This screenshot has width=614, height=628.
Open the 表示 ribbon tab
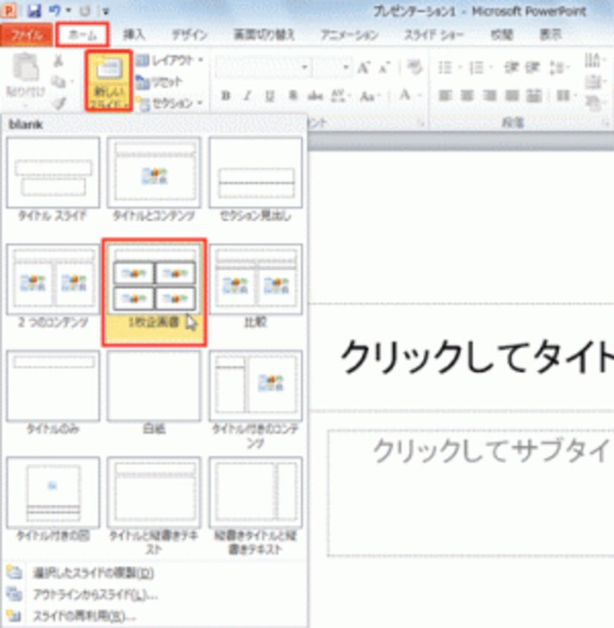tap(550, 35)
